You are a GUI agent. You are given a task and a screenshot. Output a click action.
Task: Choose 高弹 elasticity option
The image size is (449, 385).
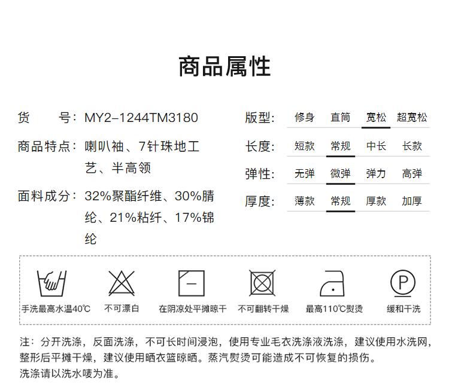click(412, 173)
